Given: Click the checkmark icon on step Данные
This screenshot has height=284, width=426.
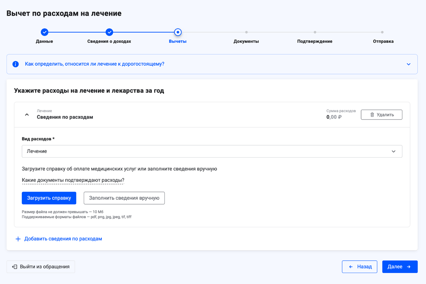Looking at the screenshot, I should (x=45, y=32).
